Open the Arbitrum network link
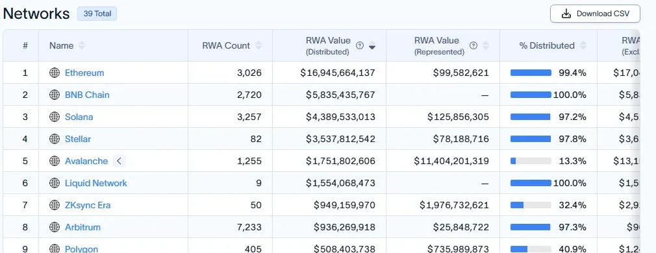The height and width of the screenshot is (253, 656). (83, 227)
